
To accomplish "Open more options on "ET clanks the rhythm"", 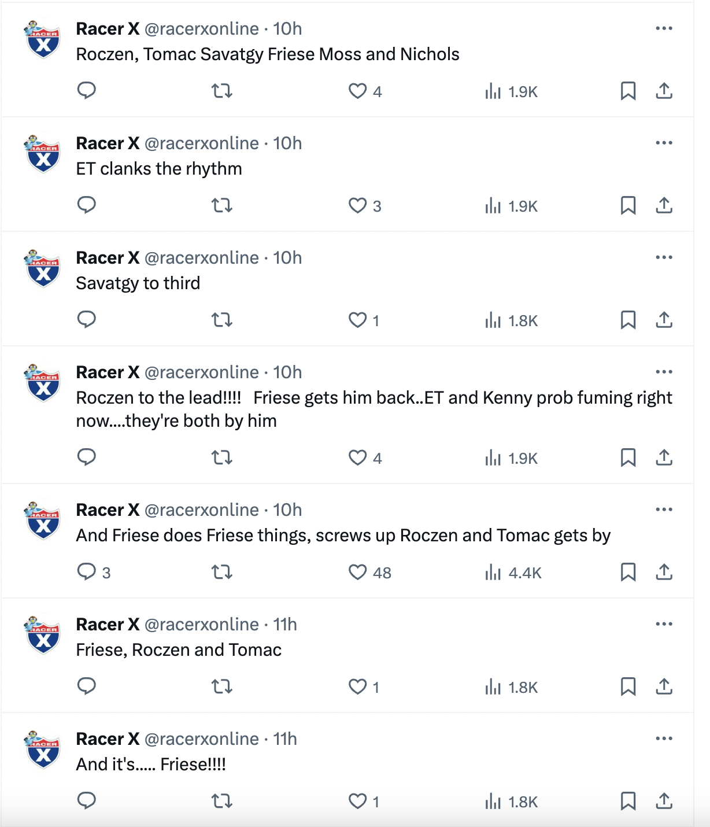I will [x=664, y=143].
